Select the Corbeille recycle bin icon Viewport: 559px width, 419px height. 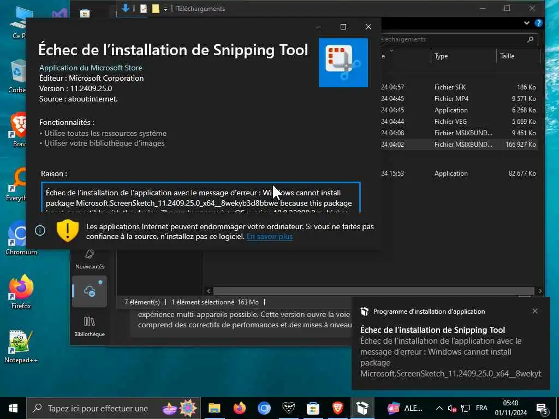click(x=17, y=75)
